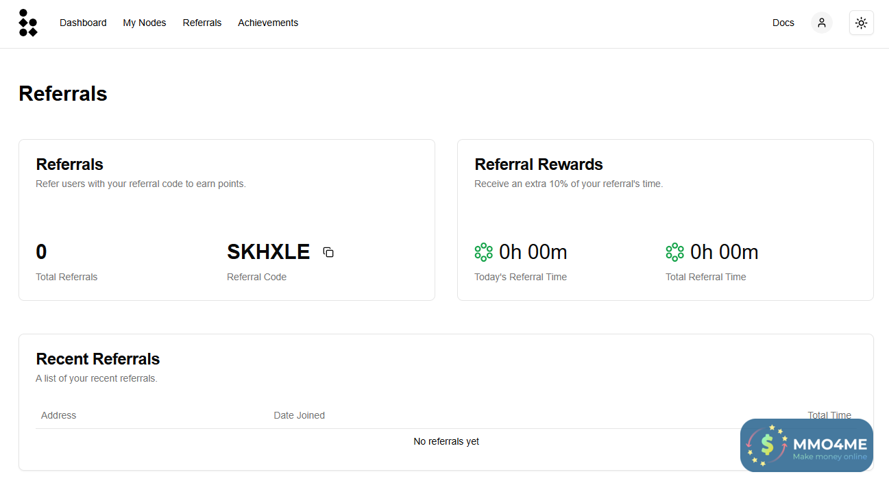
Task: Click the MMO4ME dollar sign logo
Action: 766,445
